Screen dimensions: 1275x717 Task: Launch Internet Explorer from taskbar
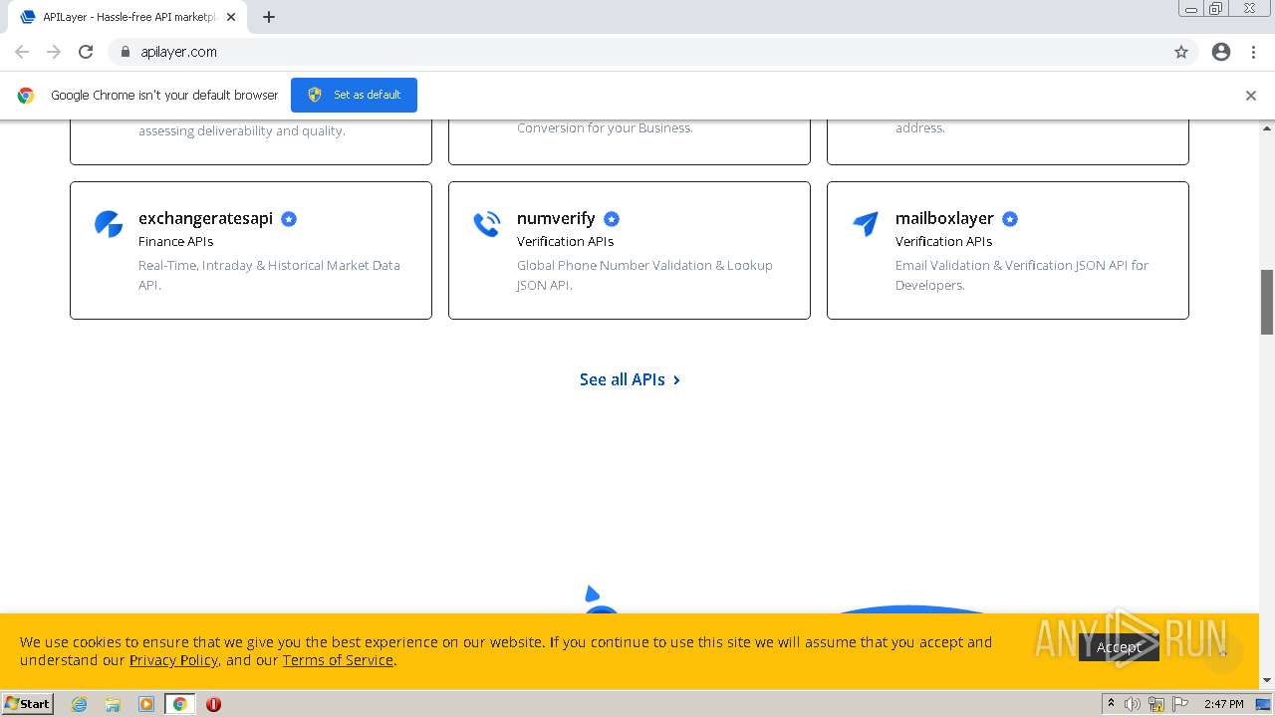pos(80,704)
